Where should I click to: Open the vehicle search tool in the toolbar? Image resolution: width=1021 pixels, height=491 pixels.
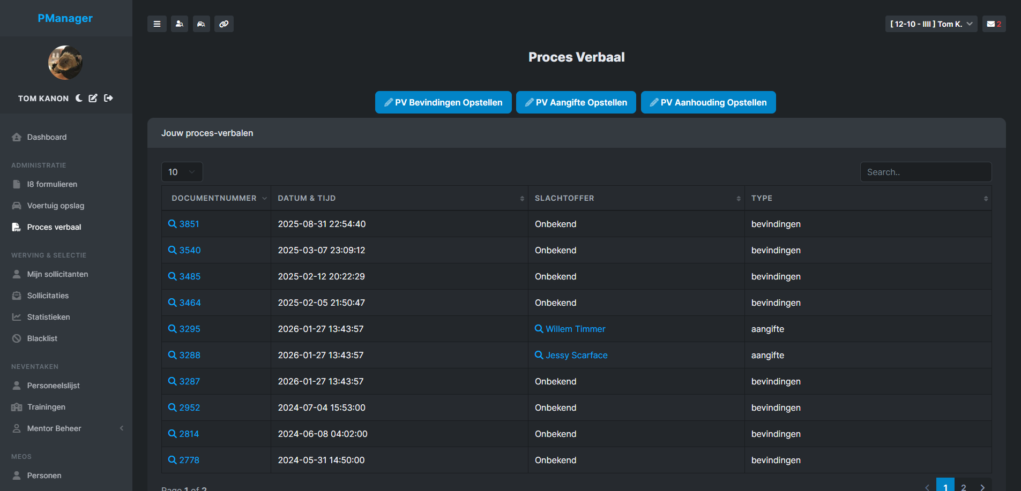tap(202, 24)
